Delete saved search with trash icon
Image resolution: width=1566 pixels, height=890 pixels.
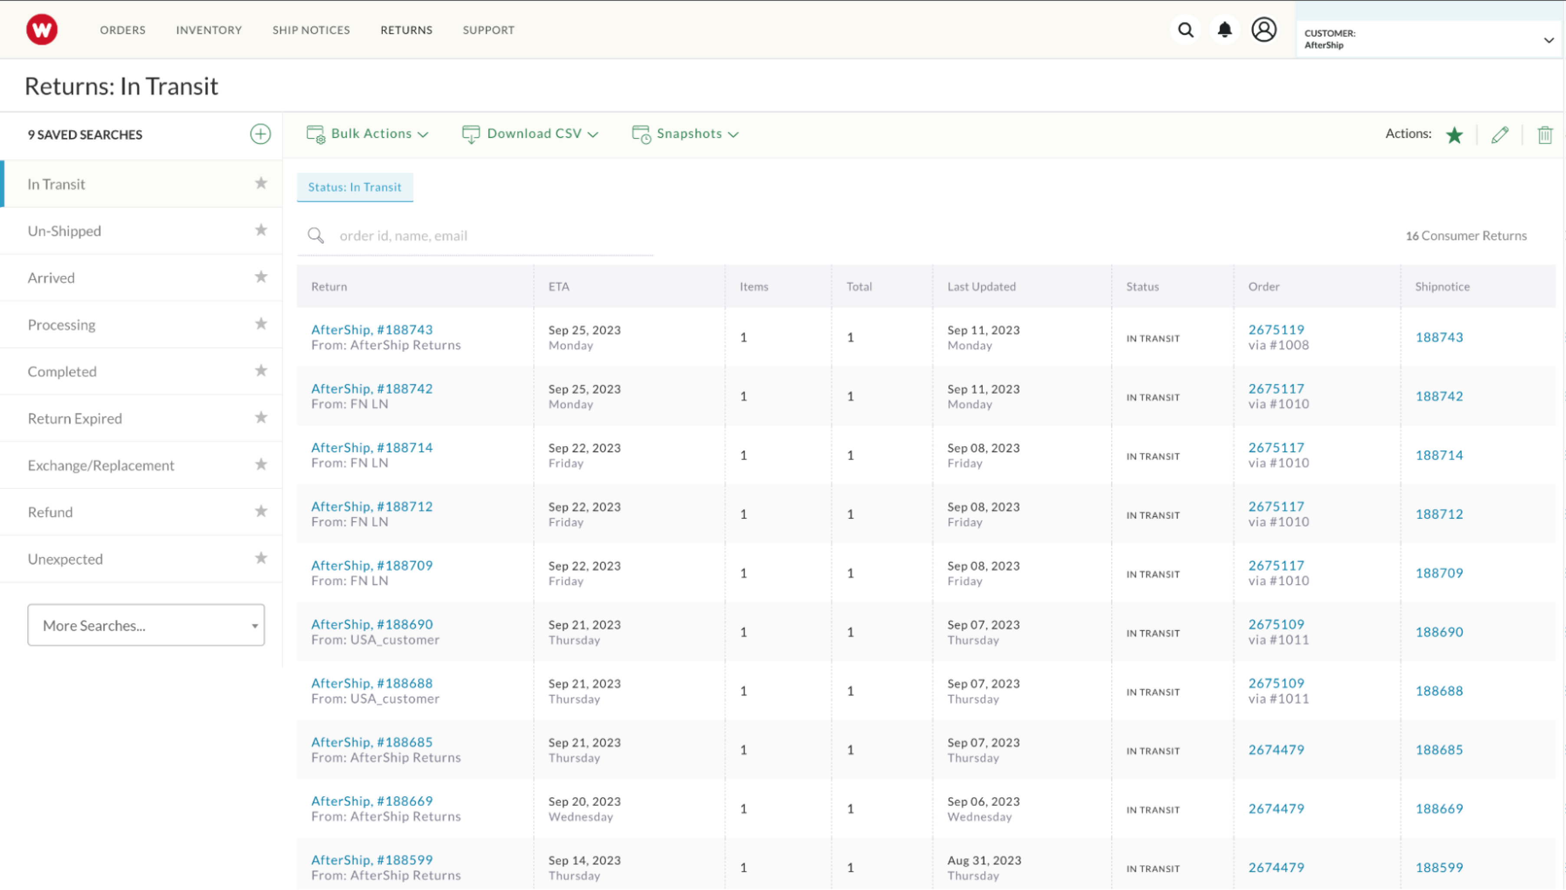1545,134
